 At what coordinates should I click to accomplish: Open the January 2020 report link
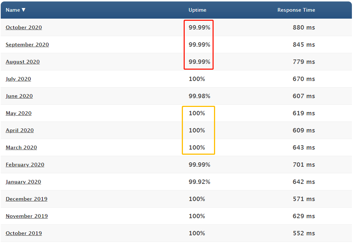tap(23, 182)
